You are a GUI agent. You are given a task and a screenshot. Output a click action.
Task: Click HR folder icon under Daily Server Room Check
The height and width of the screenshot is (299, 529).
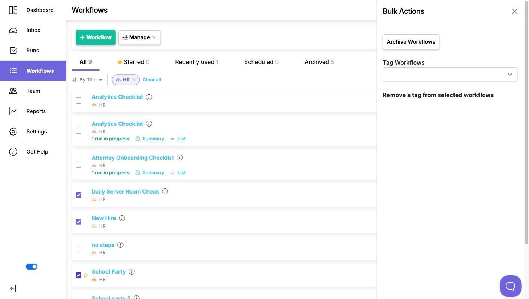[x=94, y=199]
